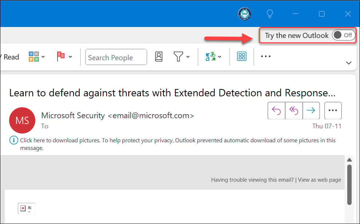Expand the Filter Email dropdown arrow
Screen dimensions: 360x224
188,57
